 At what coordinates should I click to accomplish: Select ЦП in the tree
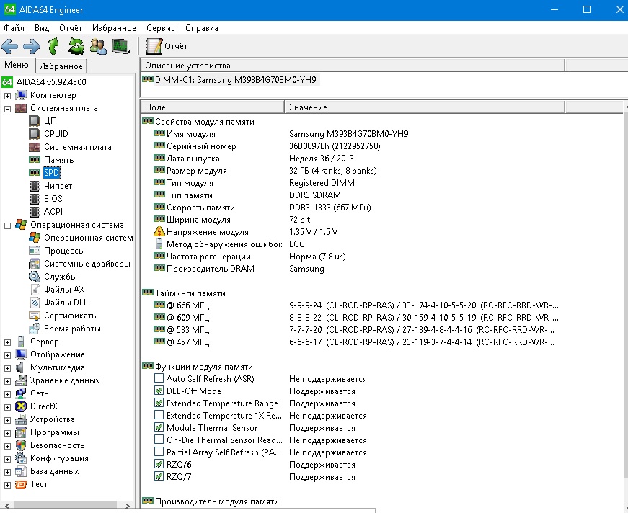50,121
